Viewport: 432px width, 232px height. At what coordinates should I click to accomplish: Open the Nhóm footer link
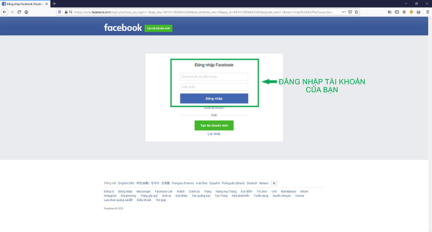tap(304, 192)
